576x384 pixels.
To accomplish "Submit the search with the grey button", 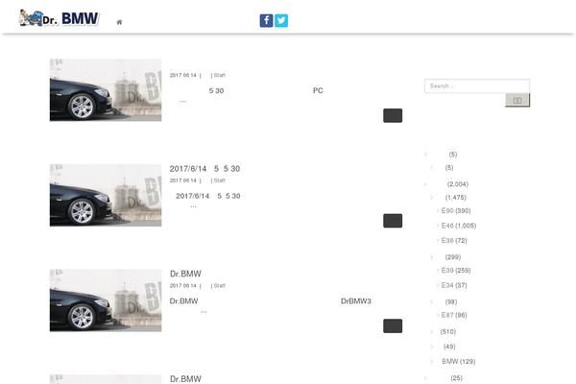I will [x=517, y=100].
